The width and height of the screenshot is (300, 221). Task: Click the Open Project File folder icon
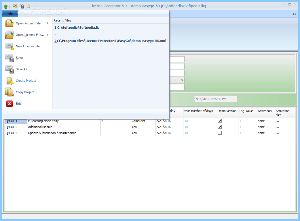pos(10,23)
